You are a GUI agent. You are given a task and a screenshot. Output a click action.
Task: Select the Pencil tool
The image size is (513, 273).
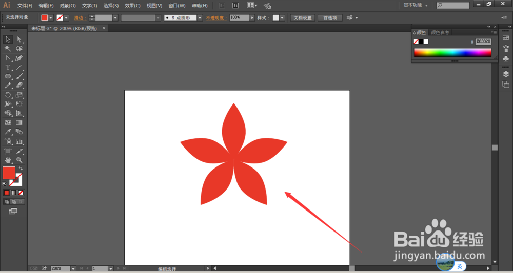8,86
